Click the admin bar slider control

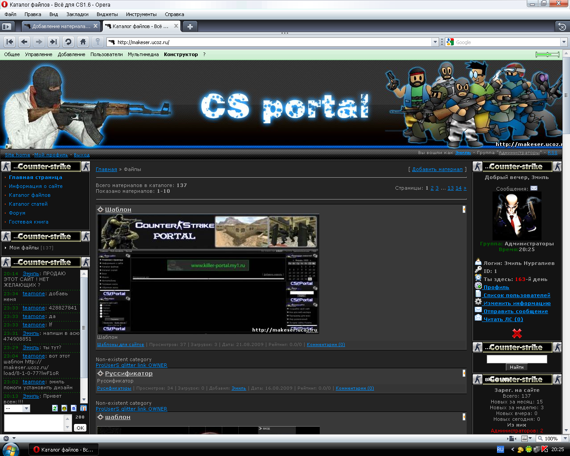click(x=547, y=54)
